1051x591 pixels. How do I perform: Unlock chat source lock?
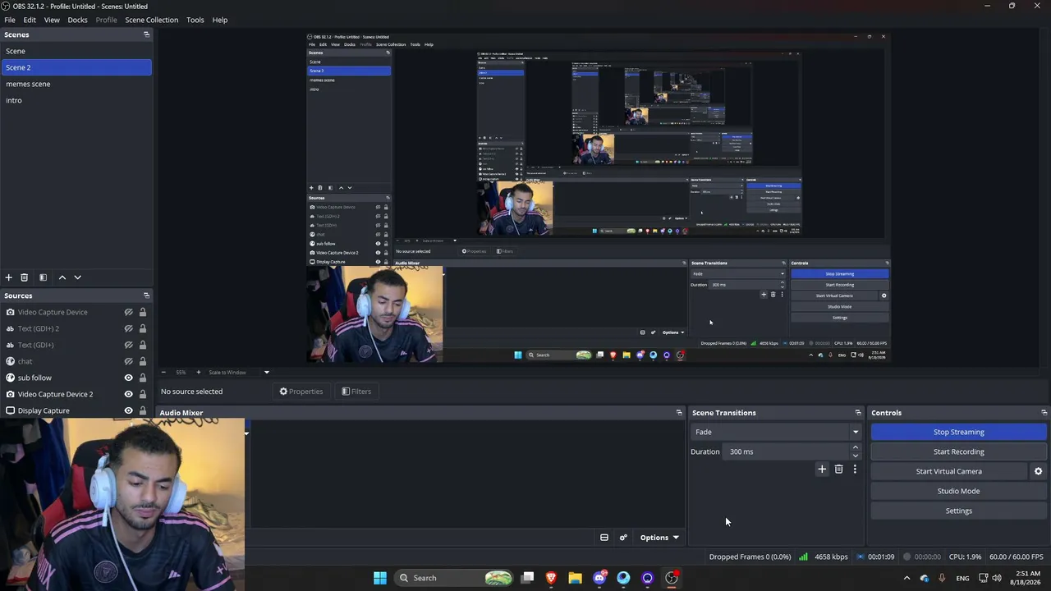pyautogui.click(x=143, y=361)
